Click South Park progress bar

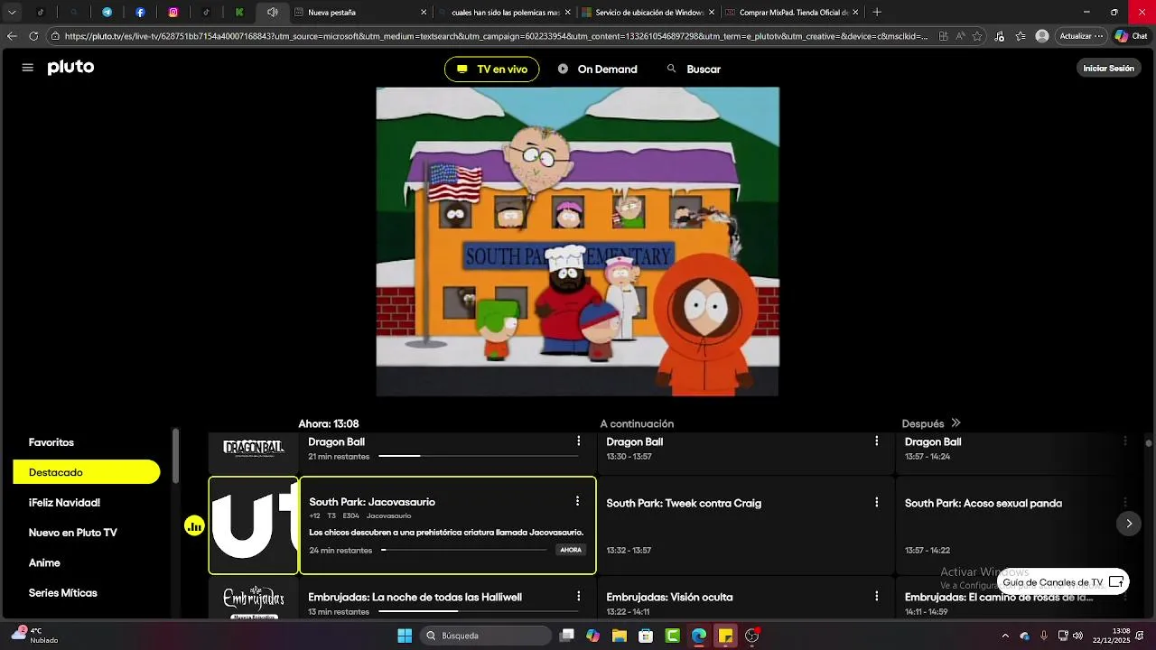coord(464,550)
